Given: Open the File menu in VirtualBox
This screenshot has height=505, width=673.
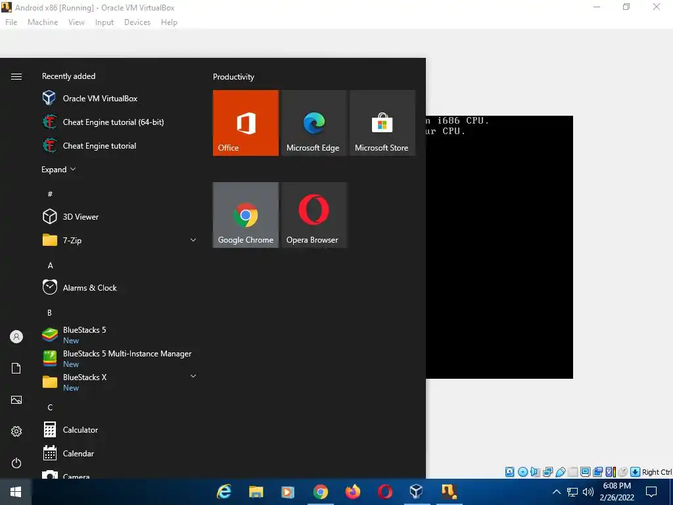Looking at the screenshot, I should tap(11, 22).
